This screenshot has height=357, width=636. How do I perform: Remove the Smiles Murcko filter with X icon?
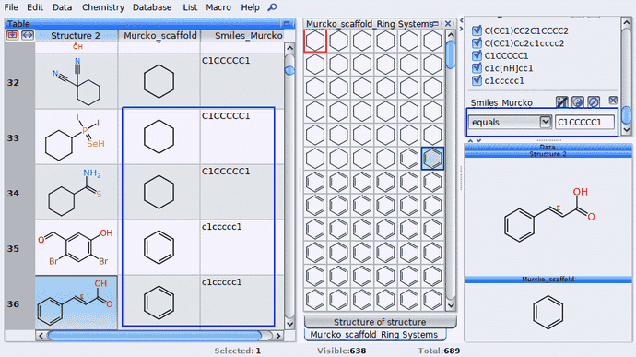(613, 101)
